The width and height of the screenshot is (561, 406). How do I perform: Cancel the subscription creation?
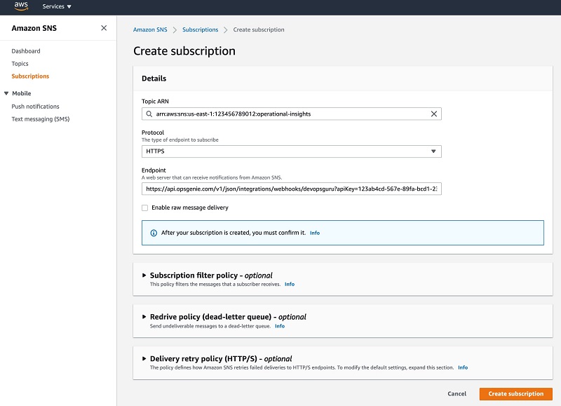[457, 394]
